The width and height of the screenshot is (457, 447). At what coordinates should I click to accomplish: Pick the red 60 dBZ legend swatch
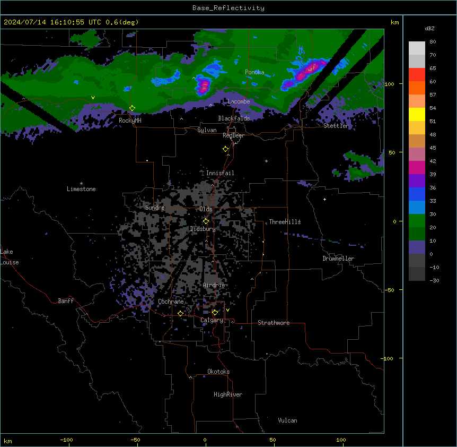tap(417, 74)
